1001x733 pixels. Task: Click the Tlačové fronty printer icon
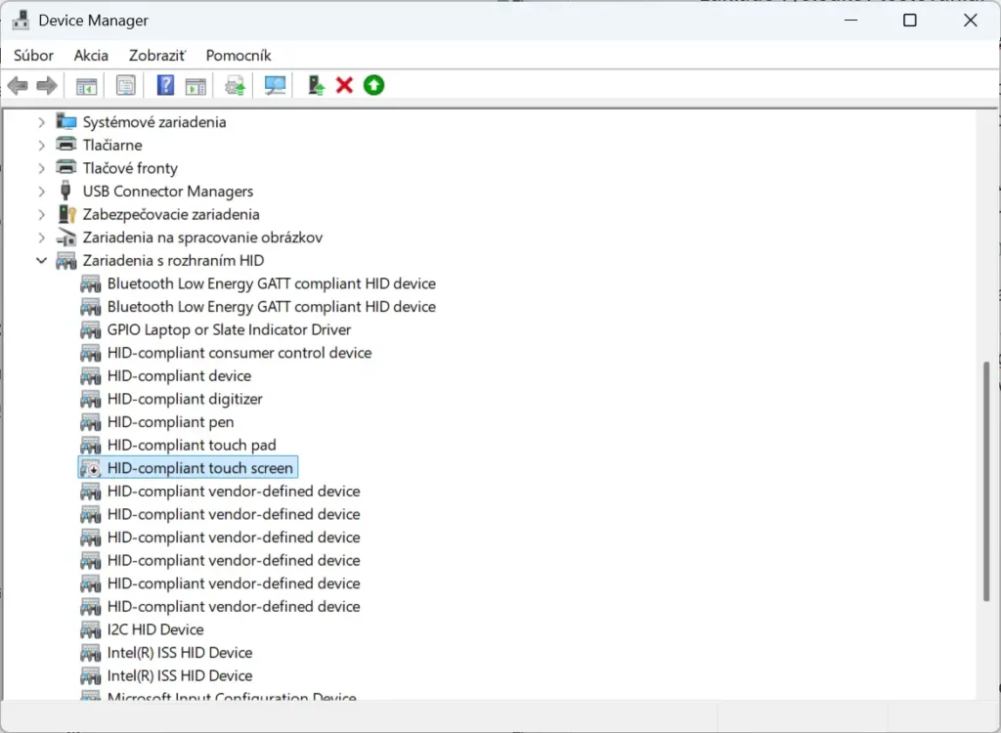click(x=66, y=167)
